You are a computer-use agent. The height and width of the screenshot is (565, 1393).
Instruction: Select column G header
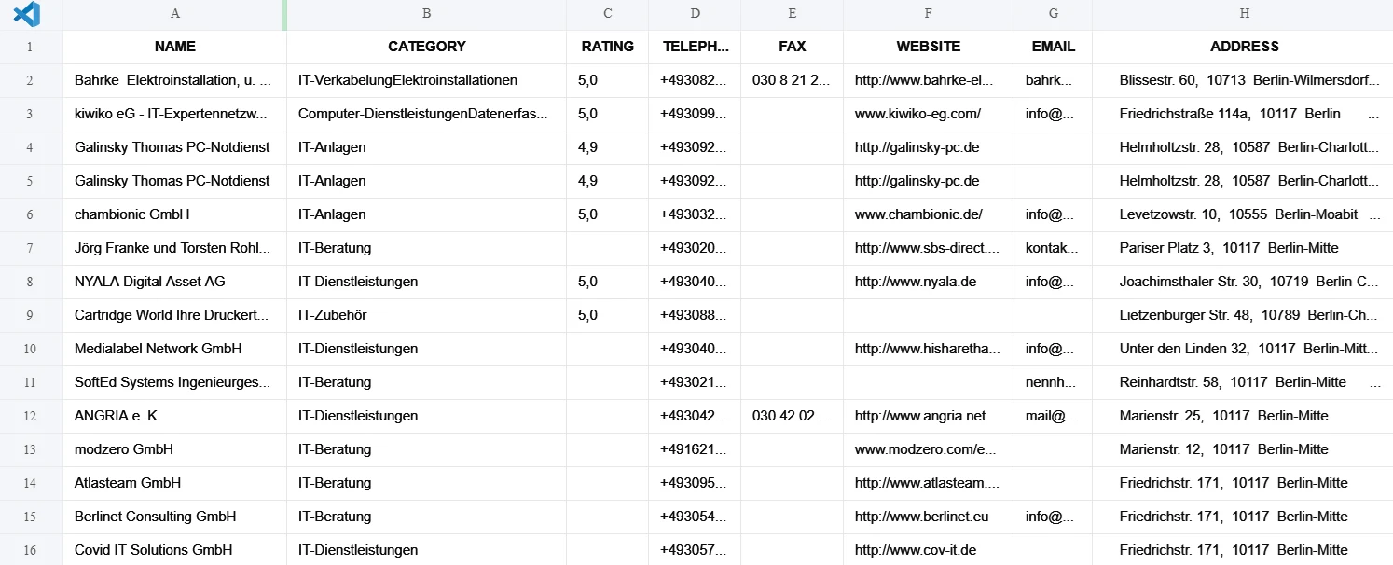point(1054,14)
